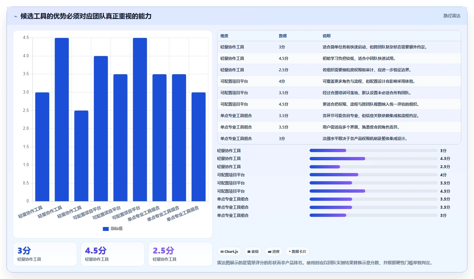Viewport: 474px width, 279px height.
Task: Open the 2.5分 轻量协作工具 summary card
Action: click(x=180, y=254)
